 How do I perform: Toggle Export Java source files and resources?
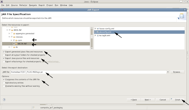pos(4,58)
